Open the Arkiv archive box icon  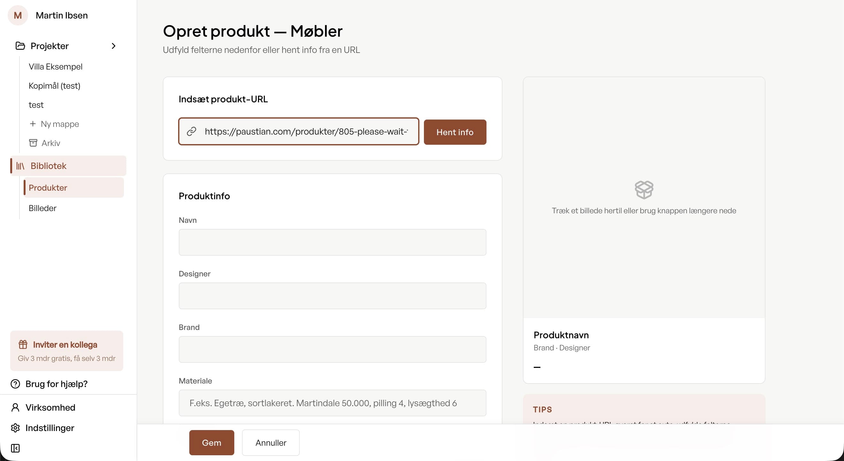coord(33,143)
